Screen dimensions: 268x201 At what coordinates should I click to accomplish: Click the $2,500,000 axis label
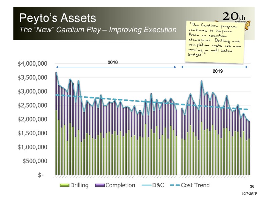(32, 105)
